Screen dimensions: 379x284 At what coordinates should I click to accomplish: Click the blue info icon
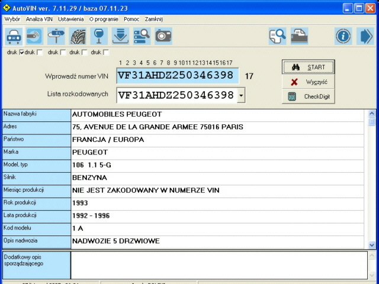(x=343, y=37)
